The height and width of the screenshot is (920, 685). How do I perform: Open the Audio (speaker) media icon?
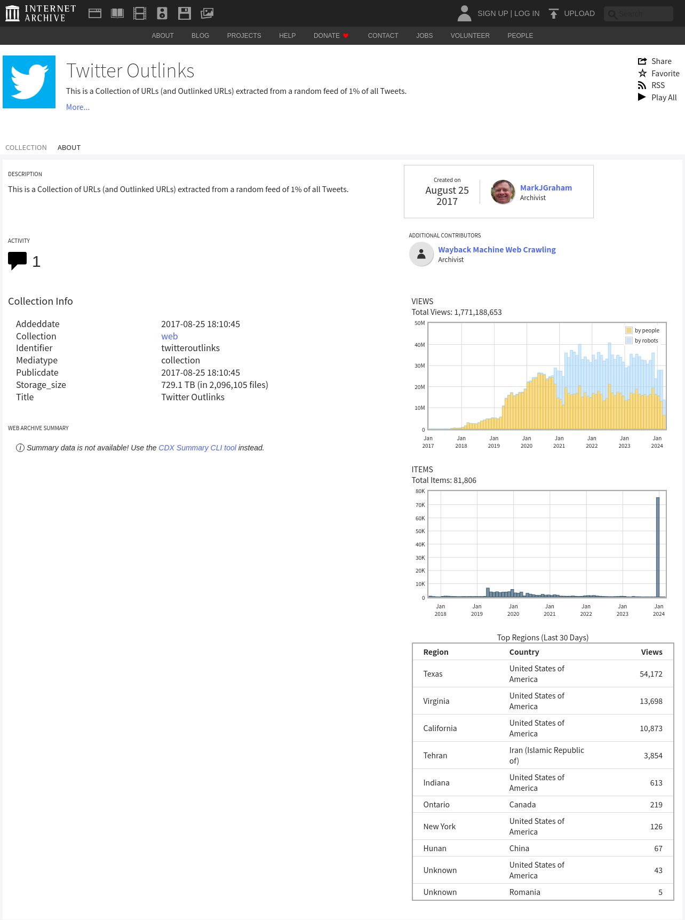162,13
